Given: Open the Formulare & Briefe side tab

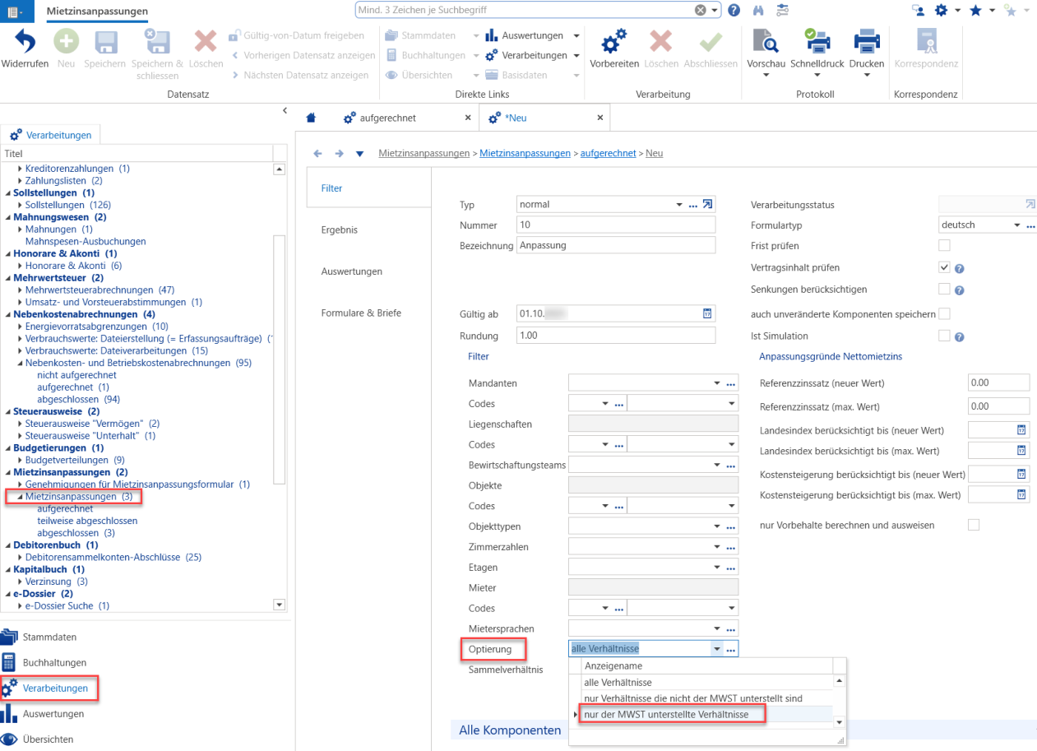Looking at the screenshot, I should [361, 313].
